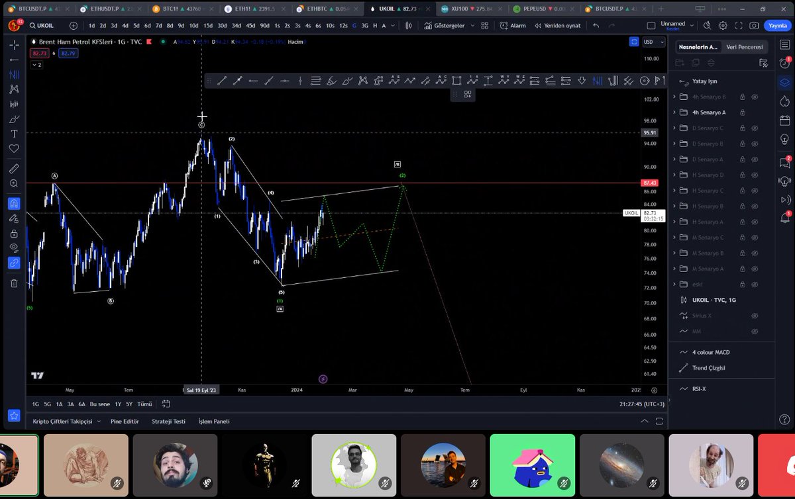795x499 pixels.
Task: Select the Text tool
Action: click(x=14, y=134)
